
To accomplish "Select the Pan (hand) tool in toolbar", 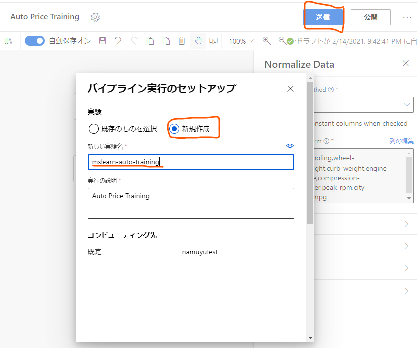I will 198,41.
